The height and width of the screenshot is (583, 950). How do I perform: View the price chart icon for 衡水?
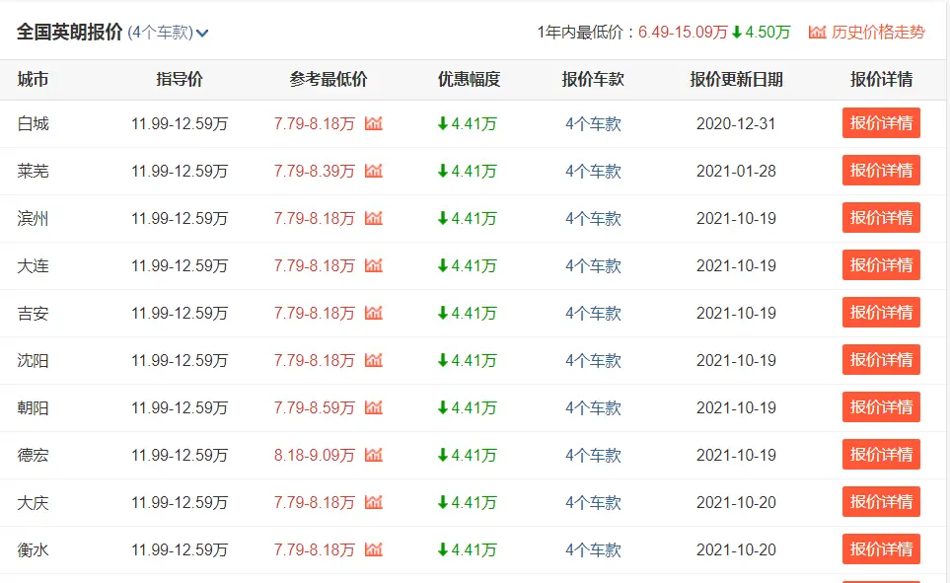pos(373,549)
